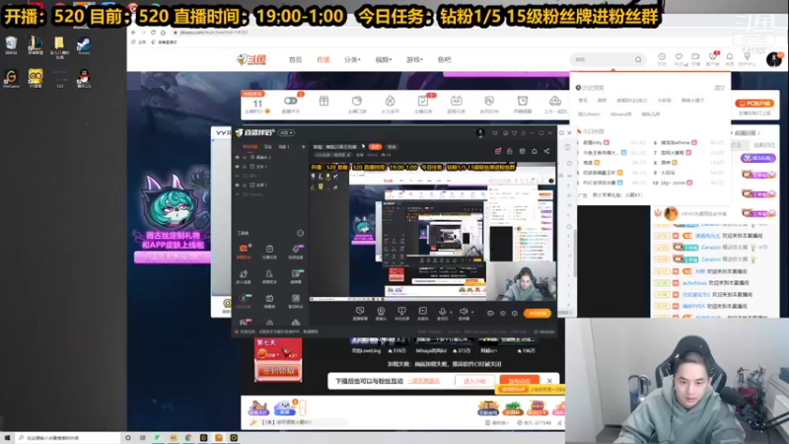Click the Windows Start button

[x=7, y=438]
